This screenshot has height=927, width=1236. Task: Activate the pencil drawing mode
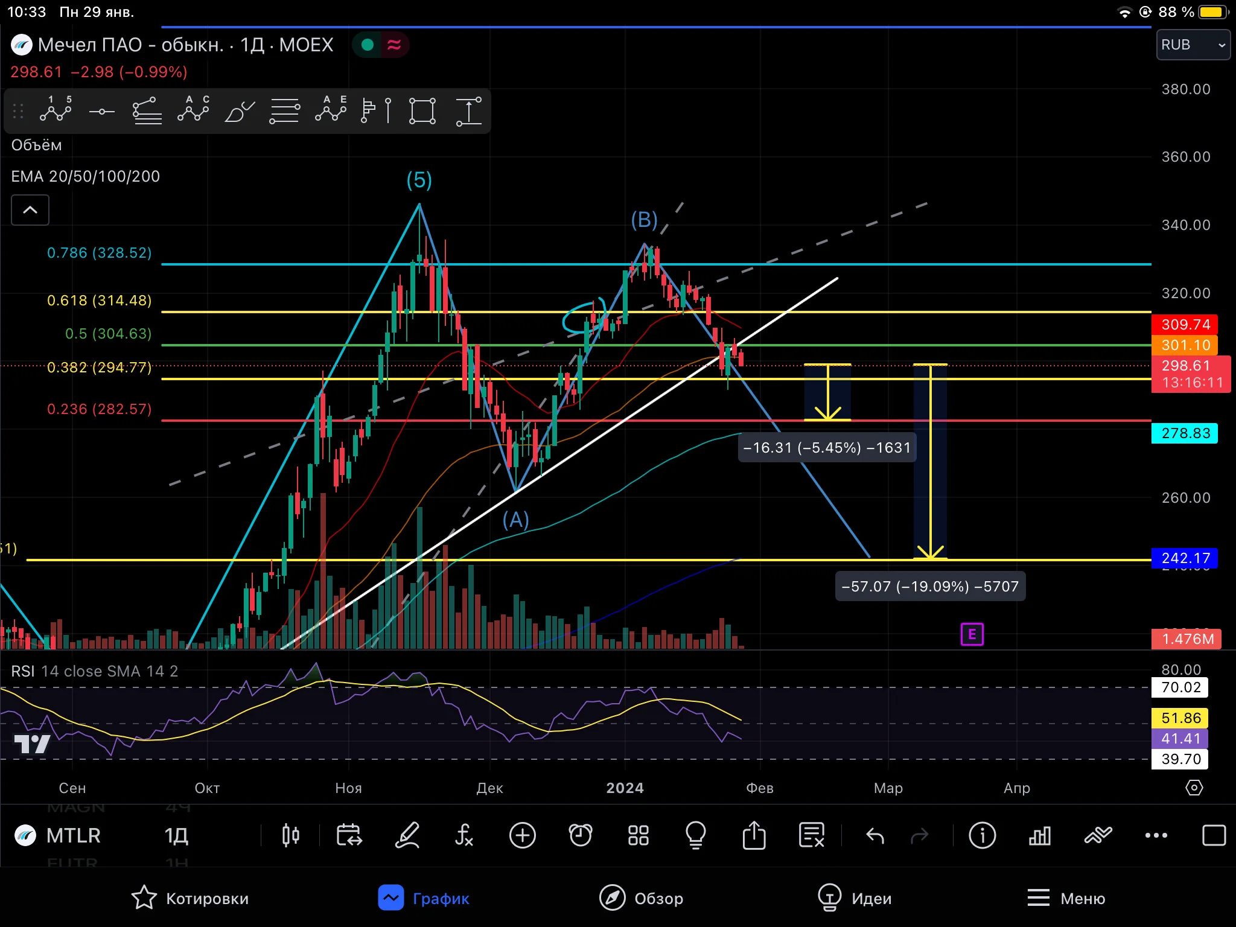[407, 835]
